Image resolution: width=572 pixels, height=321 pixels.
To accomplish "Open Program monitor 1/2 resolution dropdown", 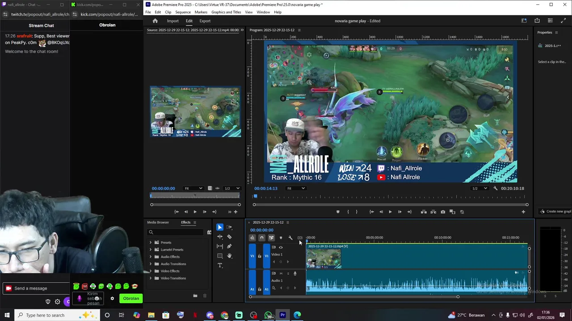I will [479, 188].
